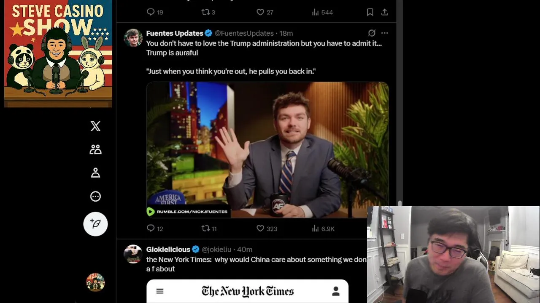Open the Giokielicious profile name link

[x=168, y=249]
